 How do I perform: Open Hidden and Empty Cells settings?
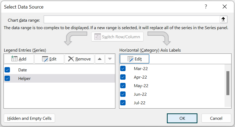click(30, 118)
